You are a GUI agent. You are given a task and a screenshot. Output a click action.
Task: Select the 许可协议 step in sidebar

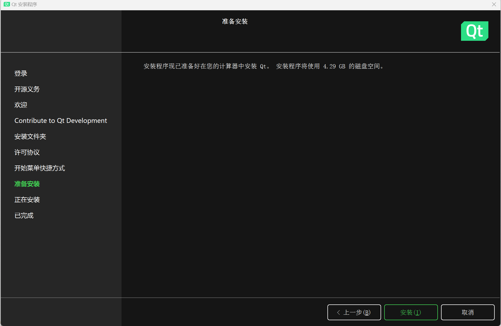[27, 152]
